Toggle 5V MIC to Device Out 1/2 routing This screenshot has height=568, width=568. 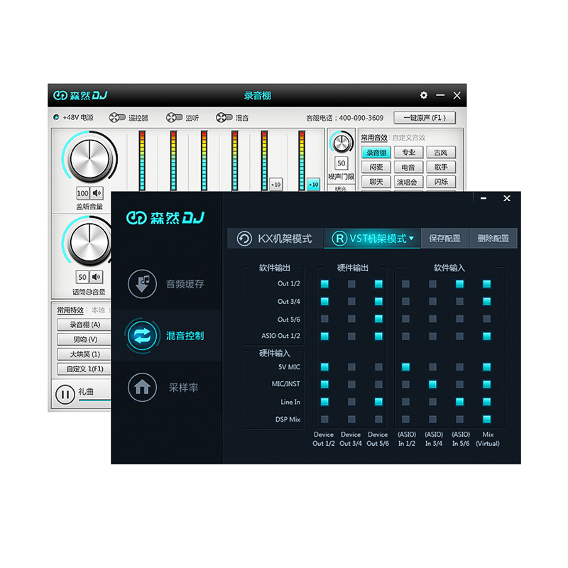[x=324, y=367]
